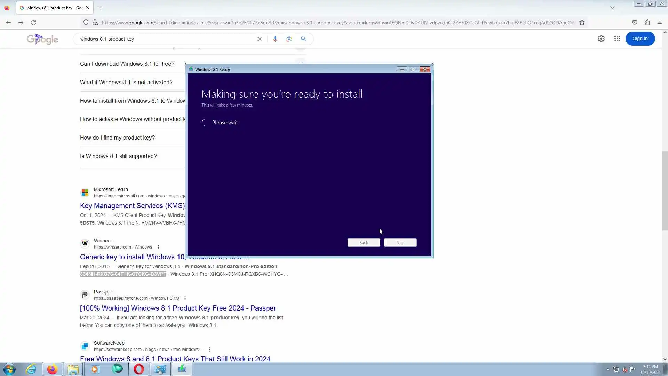The width and height of the screenshot is (668, 376).
Task: Bookmark this page with star icon
Action: tap(582, 23)
